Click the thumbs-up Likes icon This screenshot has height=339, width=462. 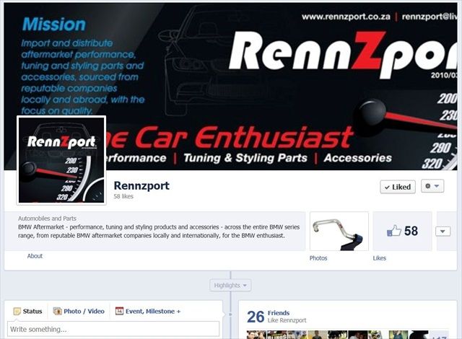point(394,230)
